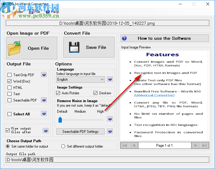215x169 pixels.
Task: Expand the English language dropdown
Action: tap(81, 80)
